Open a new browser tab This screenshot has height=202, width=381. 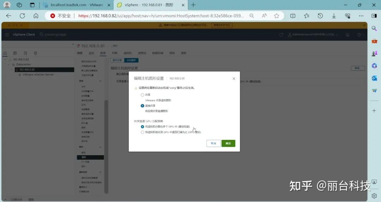click(193, 5)
